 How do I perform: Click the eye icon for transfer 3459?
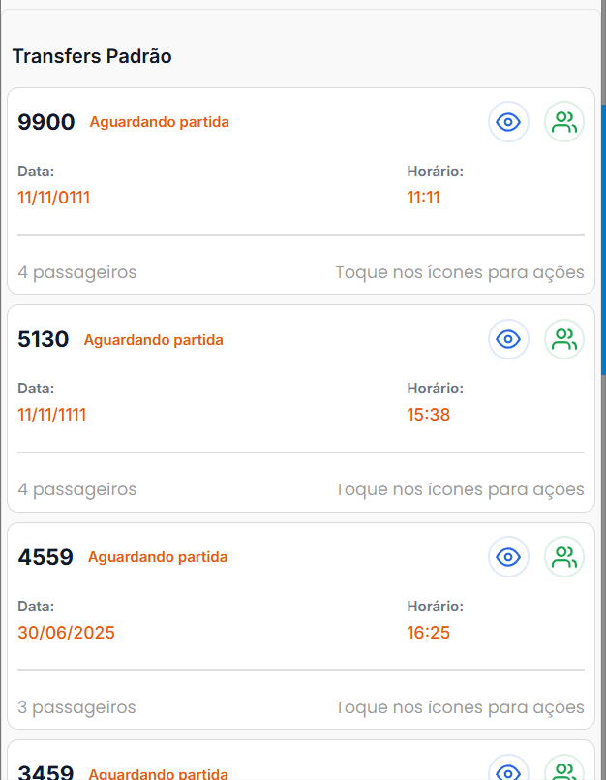(x=508, y=772)
